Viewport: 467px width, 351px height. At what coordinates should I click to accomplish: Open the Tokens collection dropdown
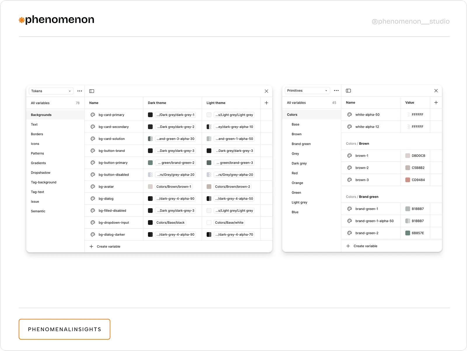coord(51,91)
